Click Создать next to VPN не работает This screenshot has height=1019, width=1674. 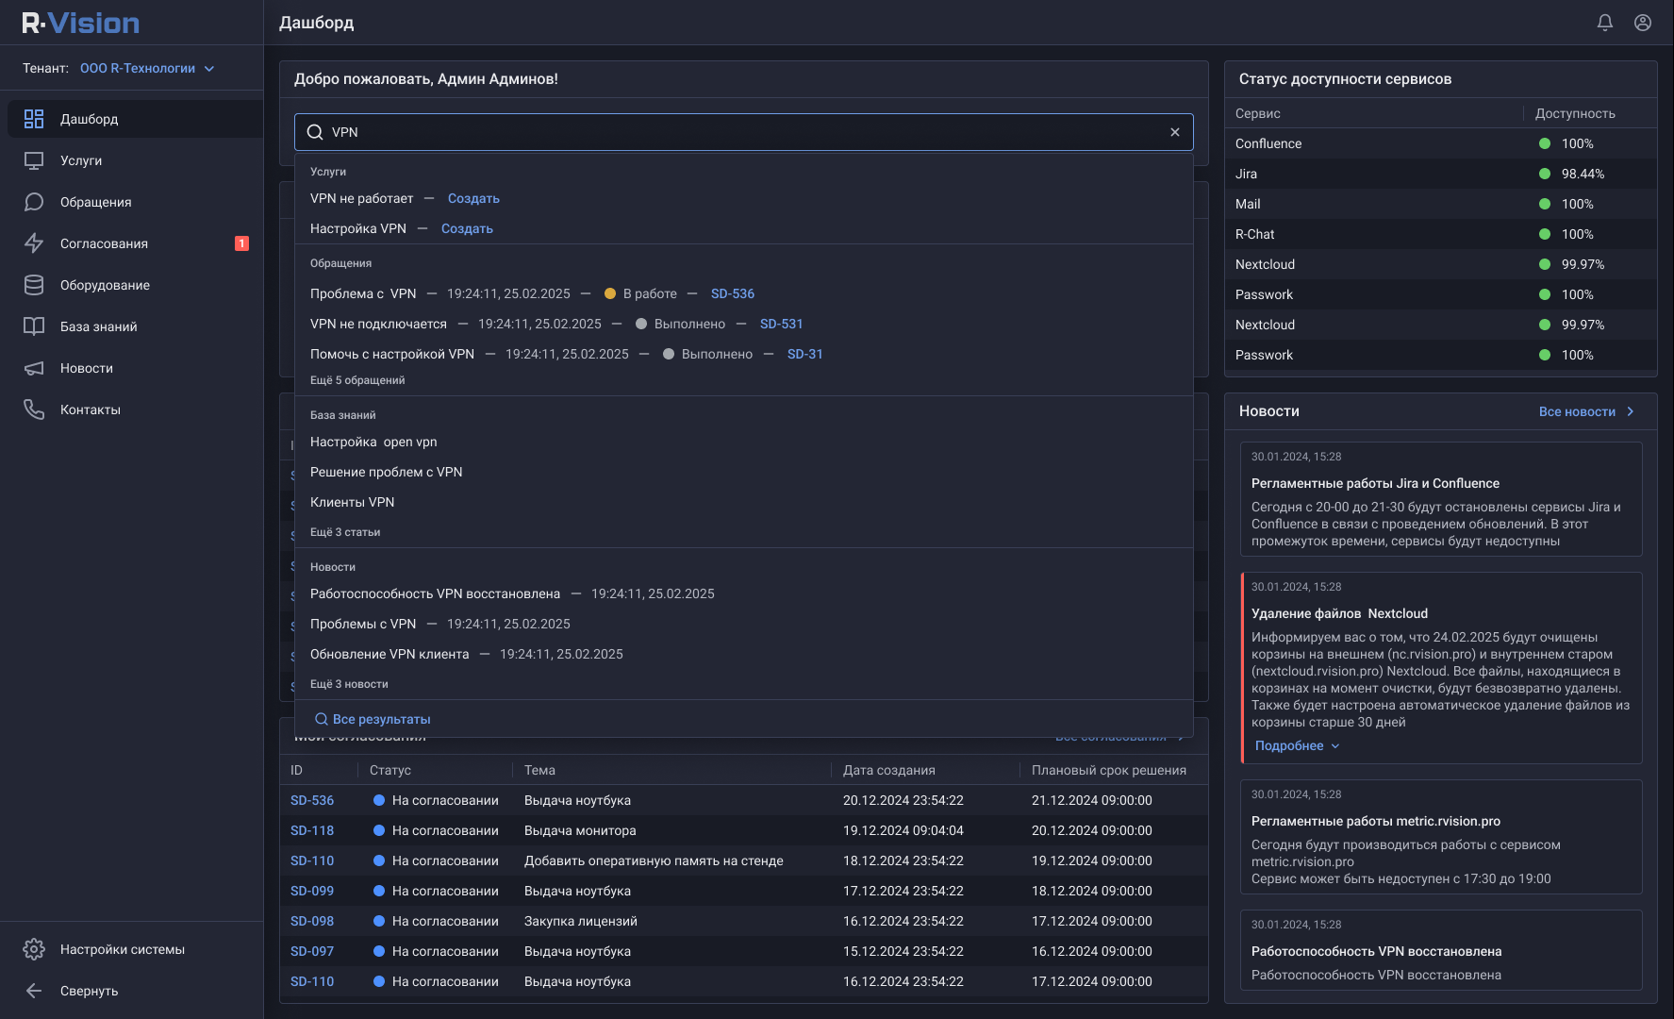pyautogui.click(x=473, y=198)
